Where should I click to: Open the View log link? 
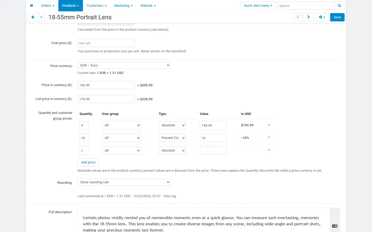click(169, 196)
